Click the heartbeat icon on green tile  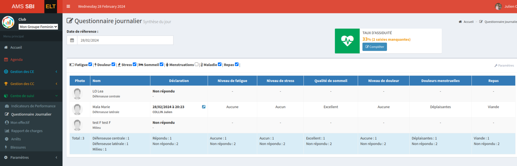tap(347, 41)
